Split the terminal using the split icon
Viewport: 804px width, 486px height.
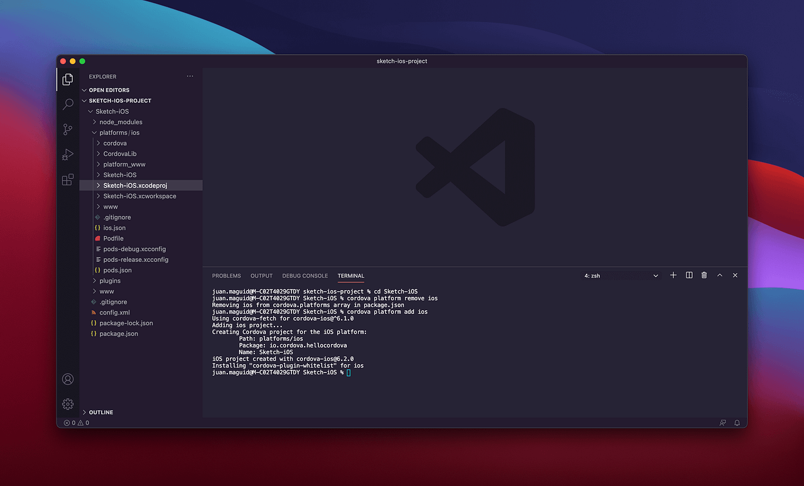pyautogui.click(x=688, y=275)
